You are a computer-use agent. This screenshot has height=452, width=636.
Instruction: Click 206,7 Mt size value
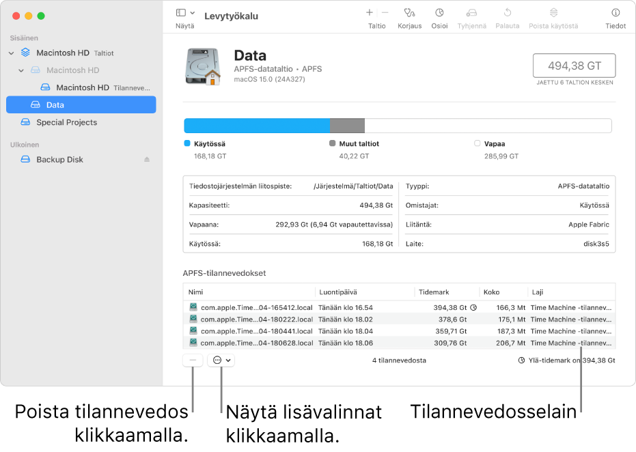(511, 343)
